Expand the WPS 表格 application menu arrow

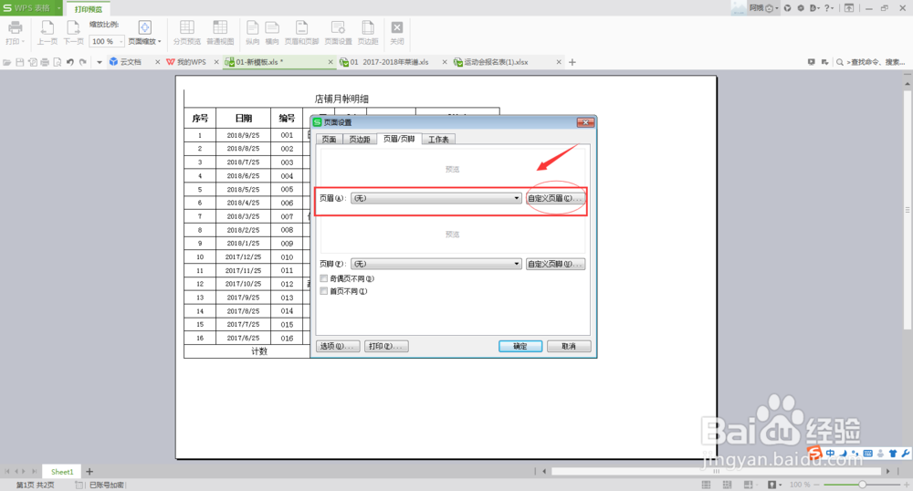(x=58, y=8)
